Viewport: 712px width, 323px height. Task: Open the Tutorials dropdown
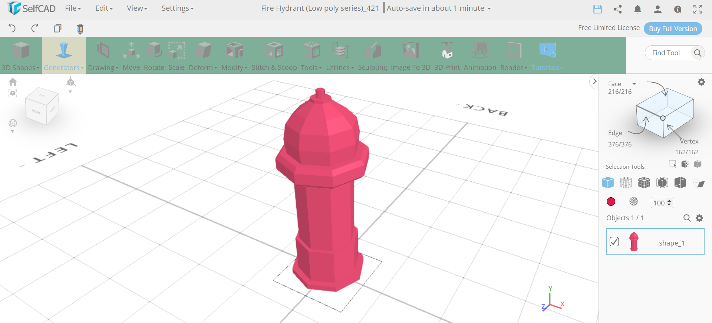click(547, 55)
